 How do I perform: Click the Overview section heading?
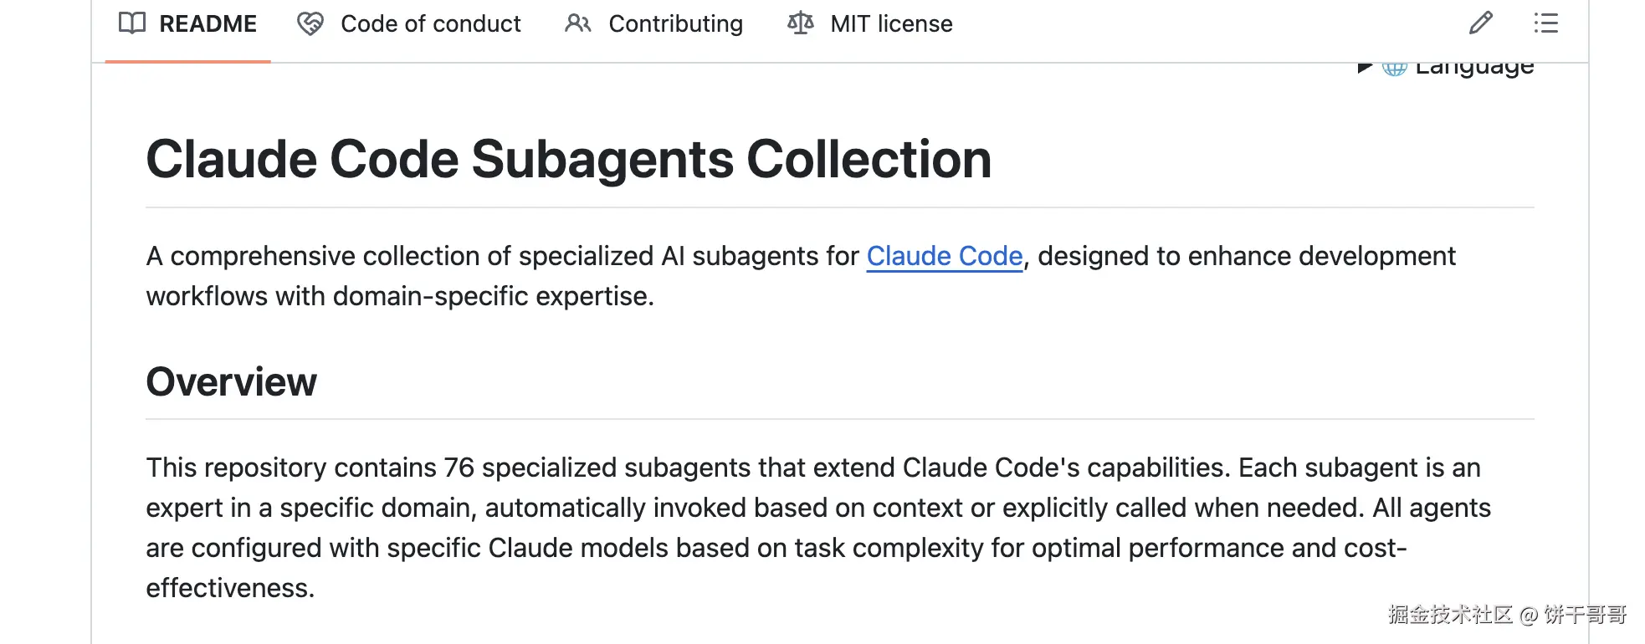[231, 381]
